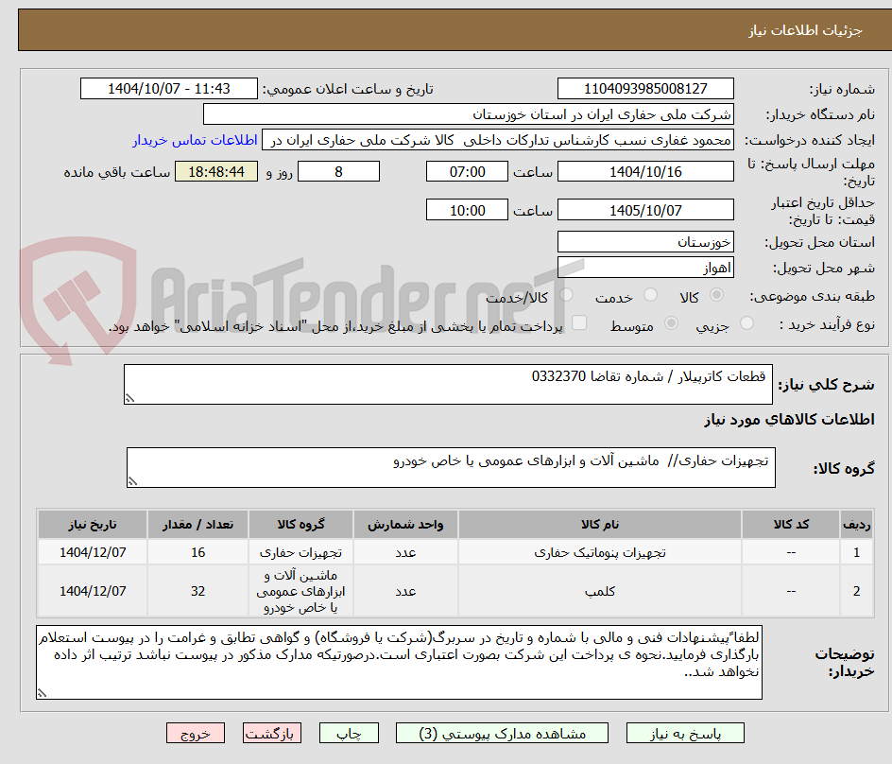This screenshot has width=892, height=764.
Task: Click the گروه کالا text area
Action: [451, 467]
